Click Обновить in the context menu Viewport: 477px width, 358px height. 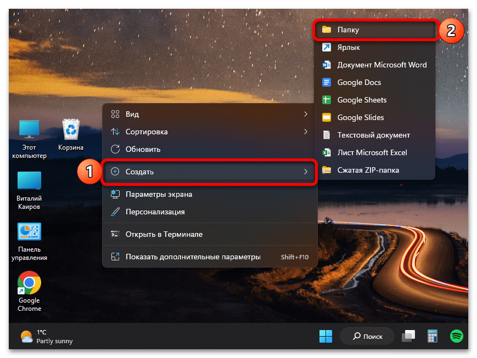[x=143, y=149]
